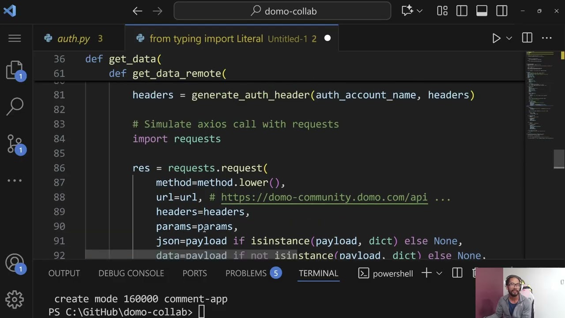This screenshot has height=318, width=565.
Task: Click the 'res = requests.request(' line
Action: [x=200, y=168]
